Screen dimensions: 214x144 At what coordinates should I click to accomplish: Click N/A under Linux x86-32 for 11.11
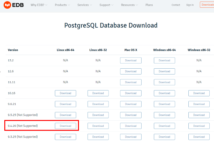[98, 82]
